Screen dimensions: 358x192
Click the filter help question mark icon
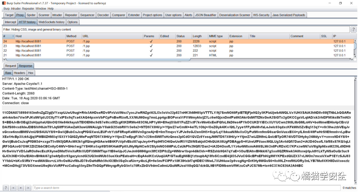(x=353, y=30)
